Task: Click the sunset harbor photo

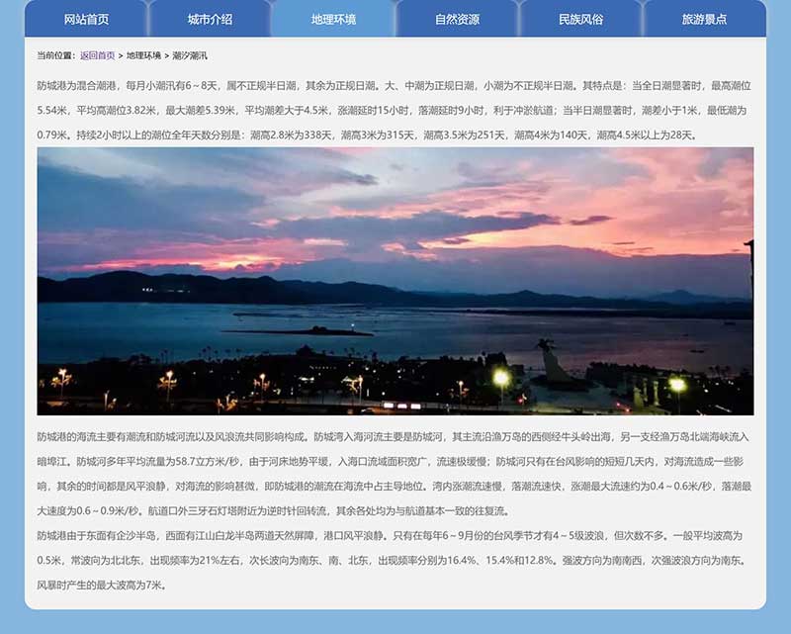Action: pyautogui.click(x=395, y=297)
